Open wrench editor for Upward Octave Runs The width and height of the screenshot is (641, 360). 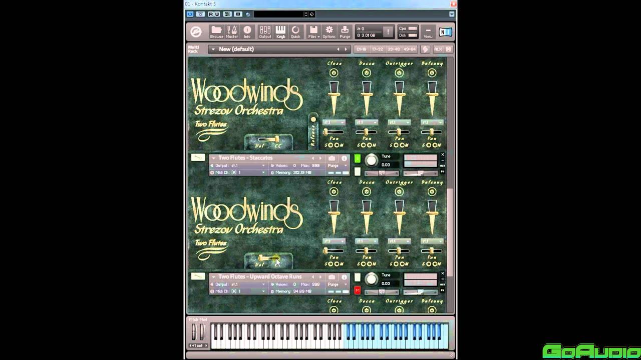coord(198,276)
